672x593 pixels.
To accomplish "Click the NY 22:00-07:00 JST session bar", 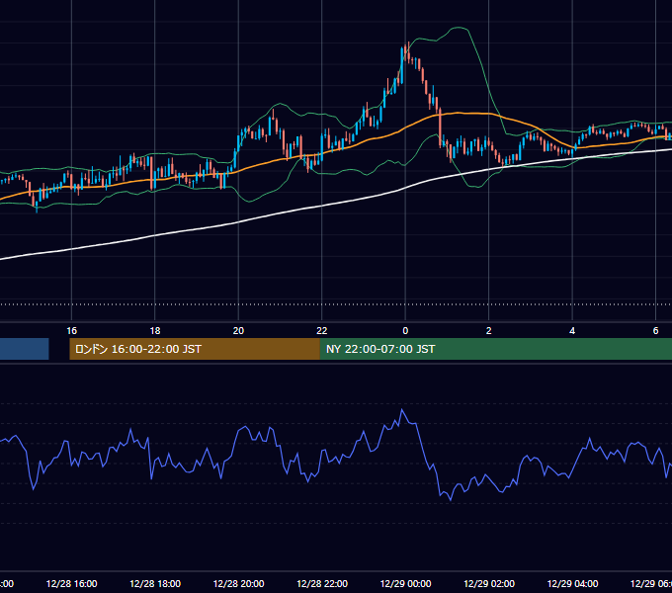I will pyautogui.click(x=496, y=349).
